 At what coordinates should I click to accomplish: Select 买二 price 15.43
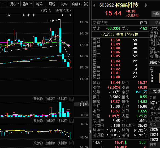click(115, 65)
